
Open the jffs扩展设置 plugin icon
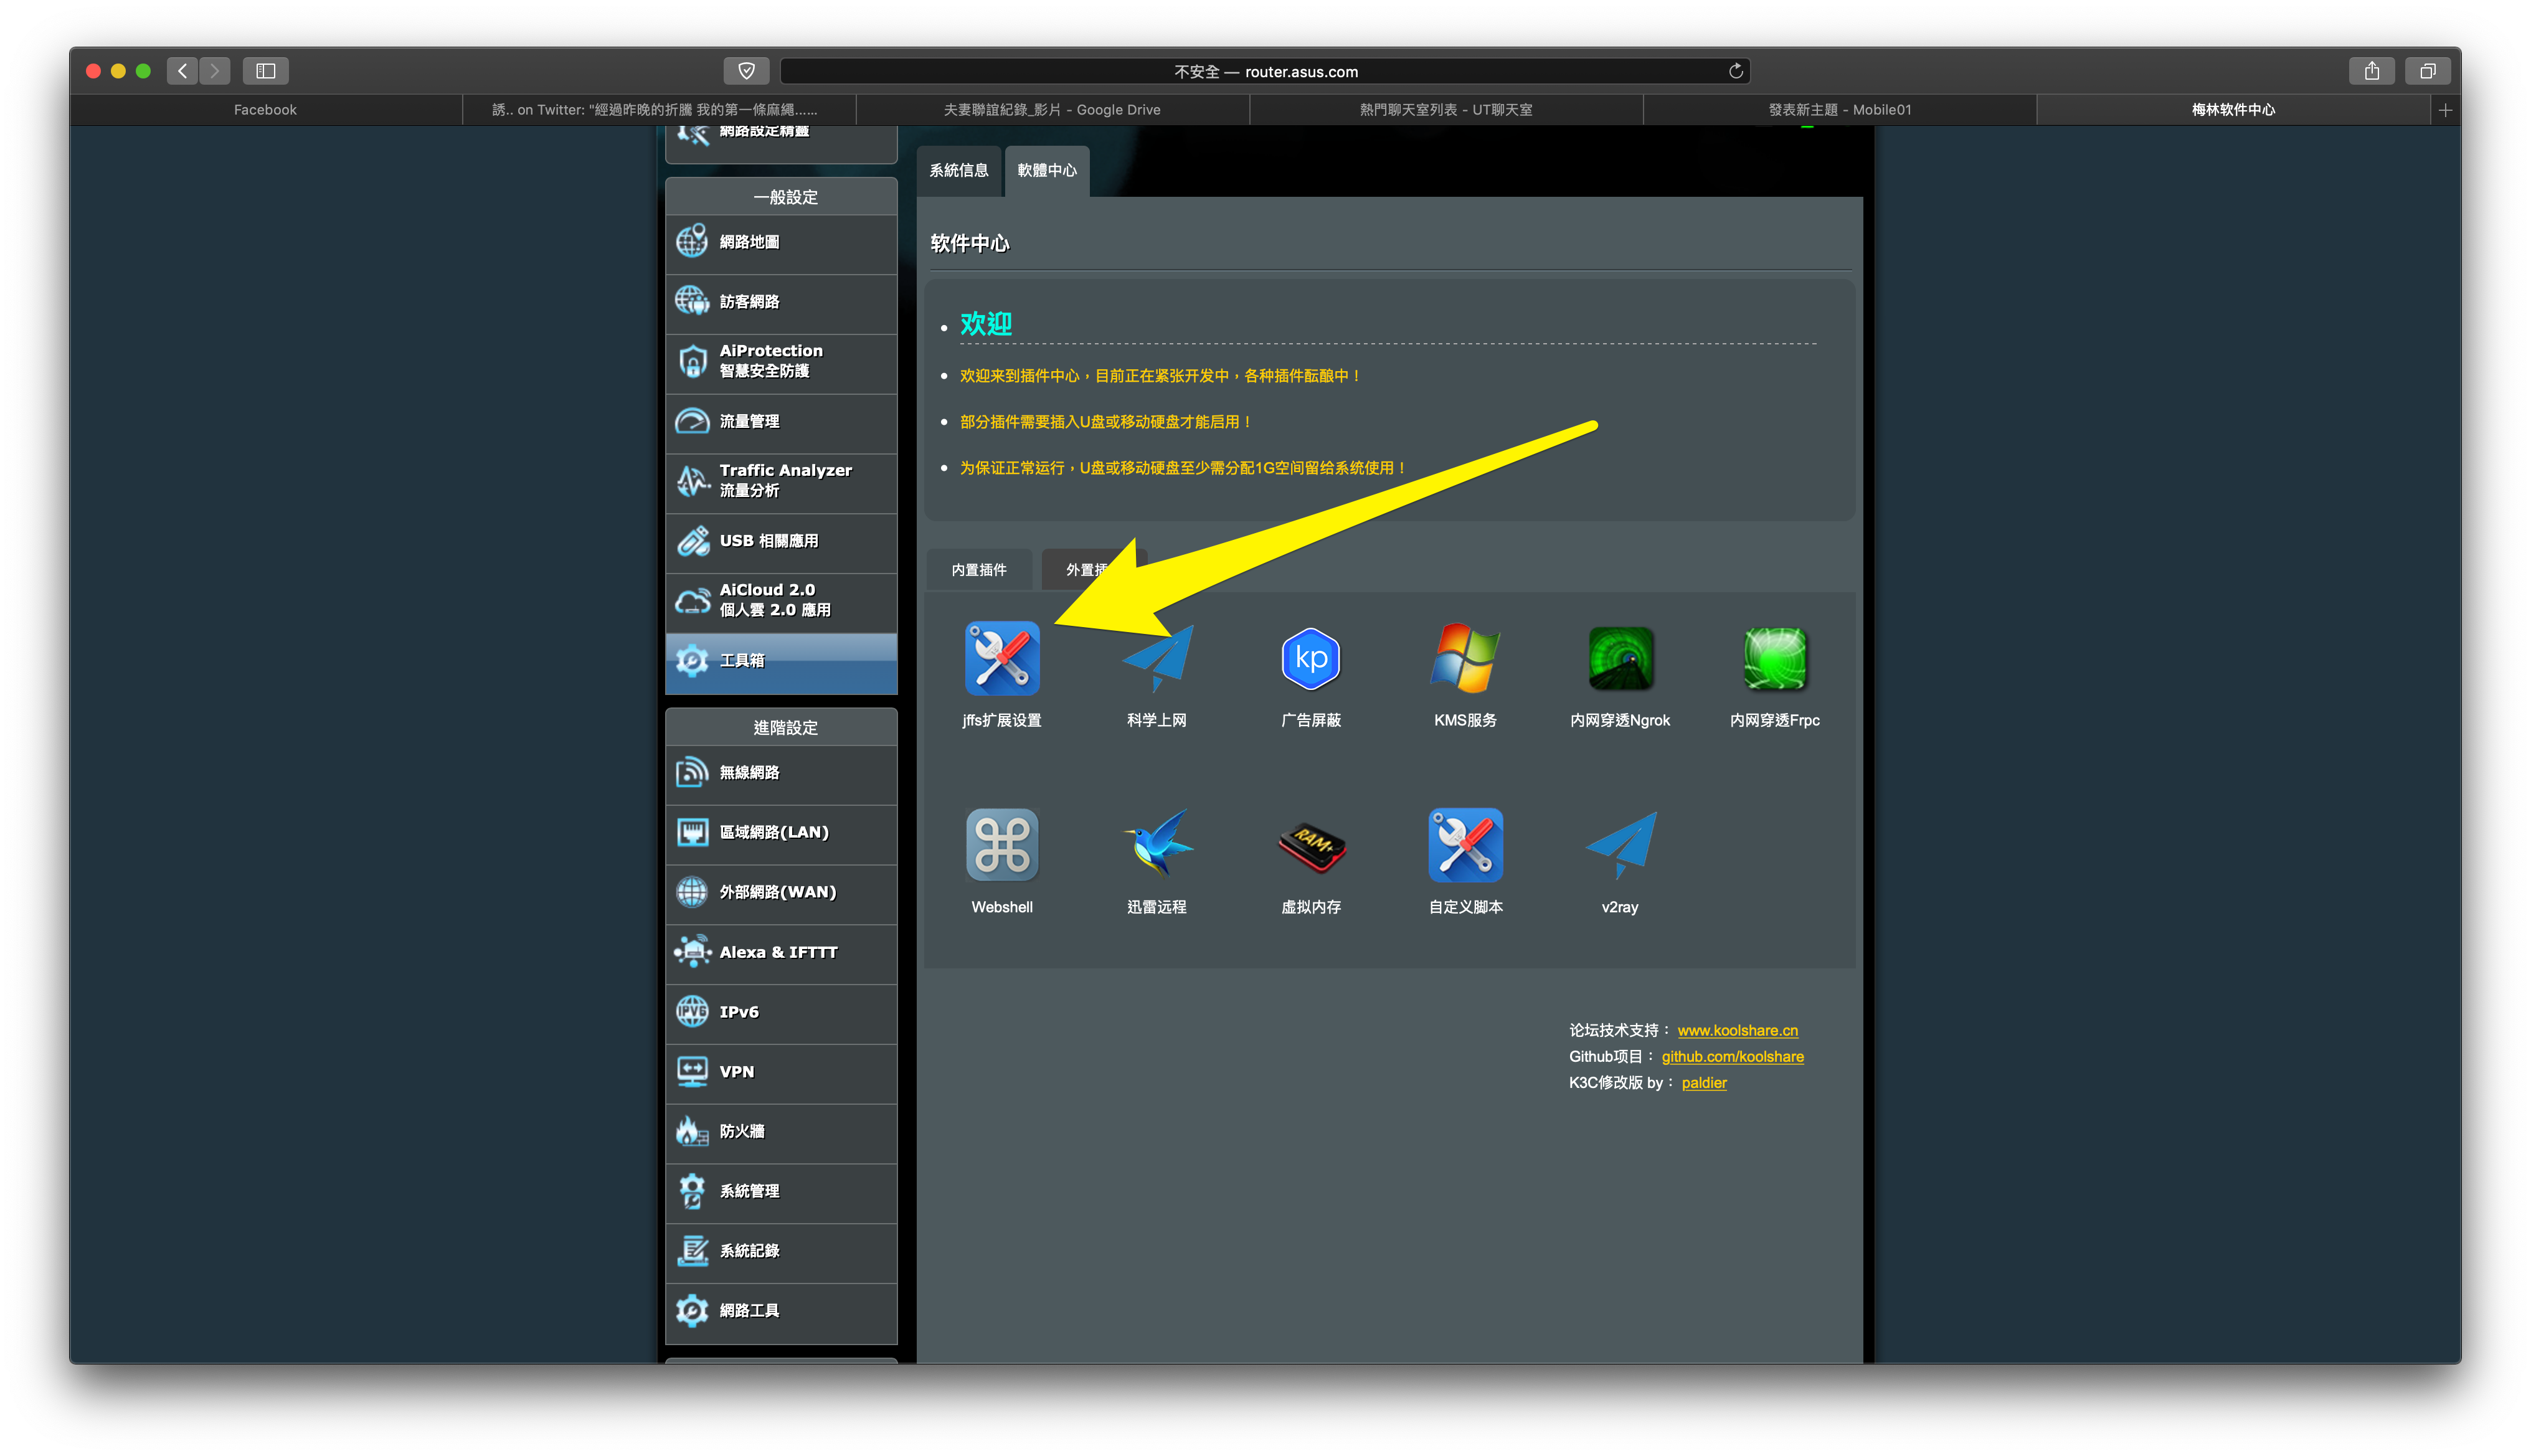tap(1001, 658)
